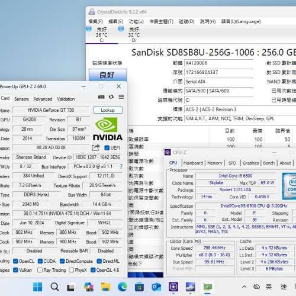Open the 磁碟(D) menu in CrystalDiskInfo
The height and width of the screenshot is (296, 296).
tap(186, 21)
